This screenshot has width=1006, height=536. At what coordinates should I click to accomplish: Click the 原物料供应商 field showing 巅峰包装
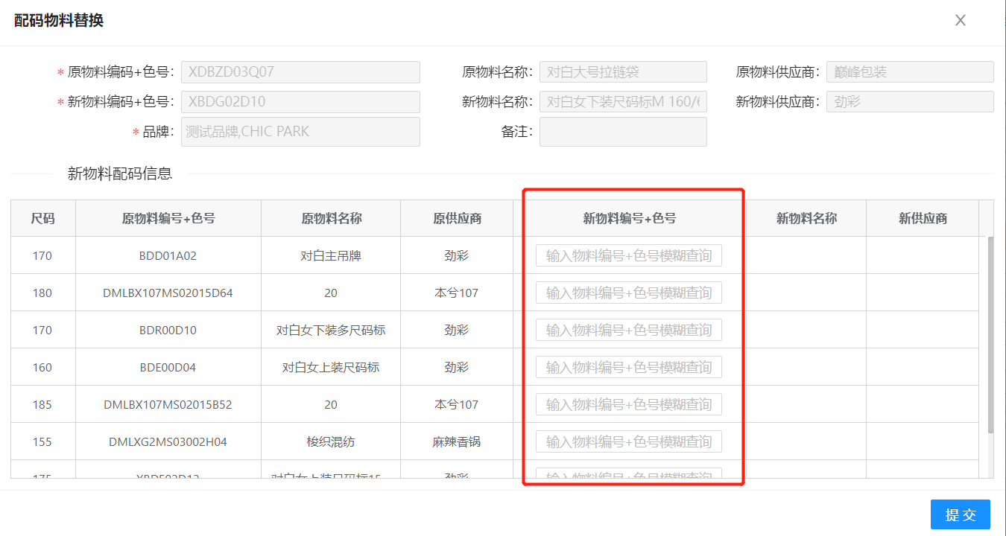(x=909, y=72)
